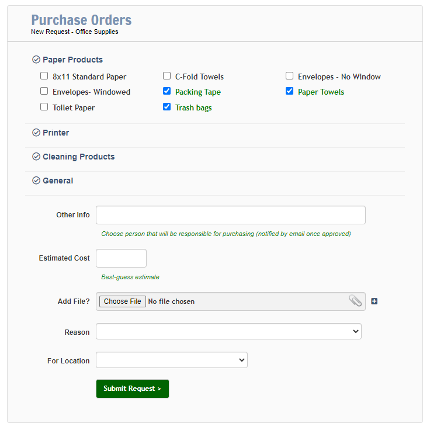Open the Reason dropdown
The image size is (430, 430).
(x=228, y=331)
